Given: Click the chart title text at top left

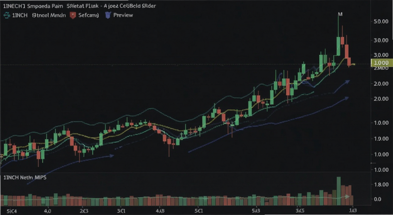Looking at the screenshot, I should click(79, 6).
